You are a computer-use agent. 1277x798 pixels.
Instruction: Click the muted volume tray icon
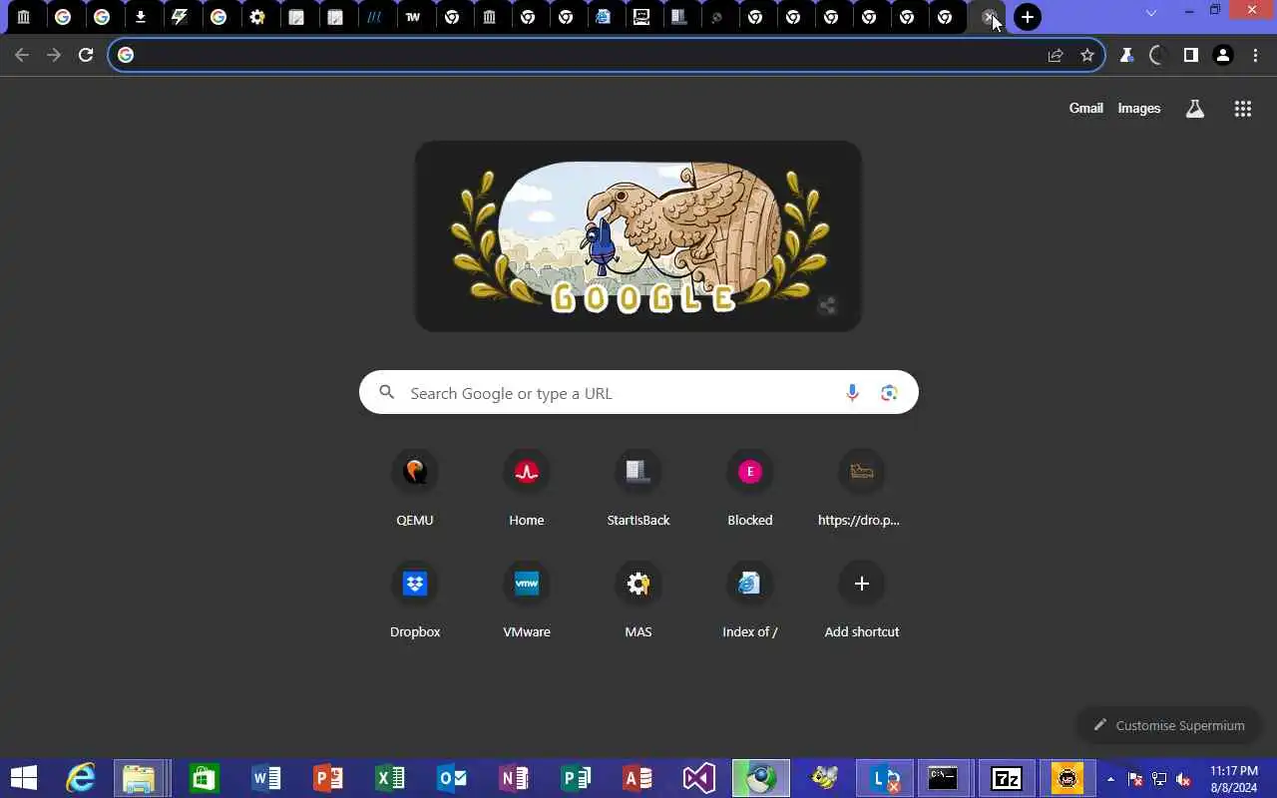pyautogui.click(x=1183, y=779)
